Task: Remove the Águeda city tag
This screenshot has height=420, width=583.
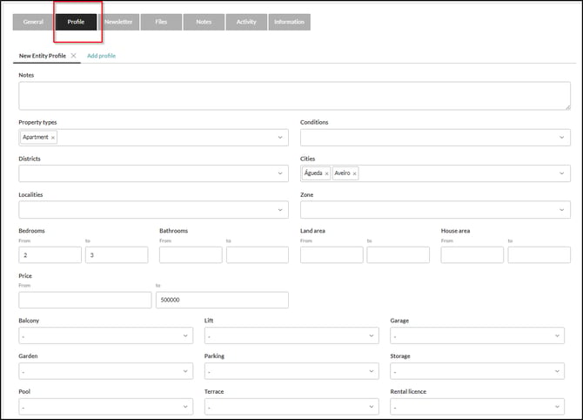Action: pos(326,173)
